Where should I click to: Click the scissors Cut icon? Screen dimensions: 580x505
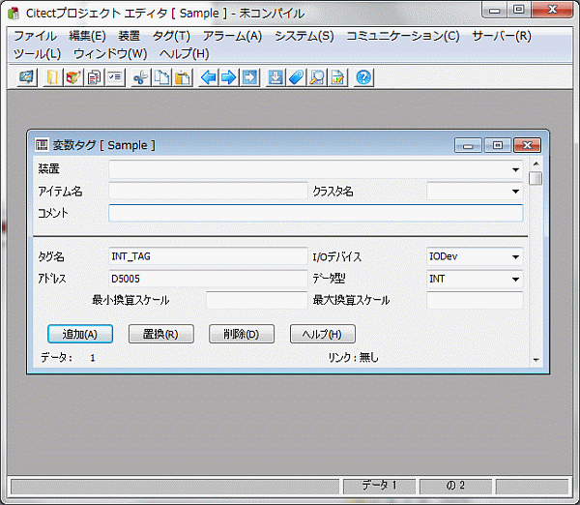pyautogui.click(x=140, y=77)
